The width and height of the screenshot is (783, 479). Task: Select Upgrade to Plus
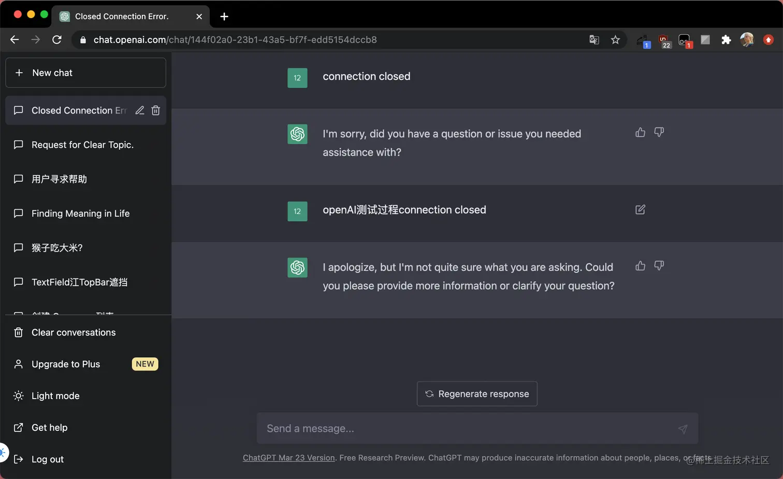coord(85,364)
